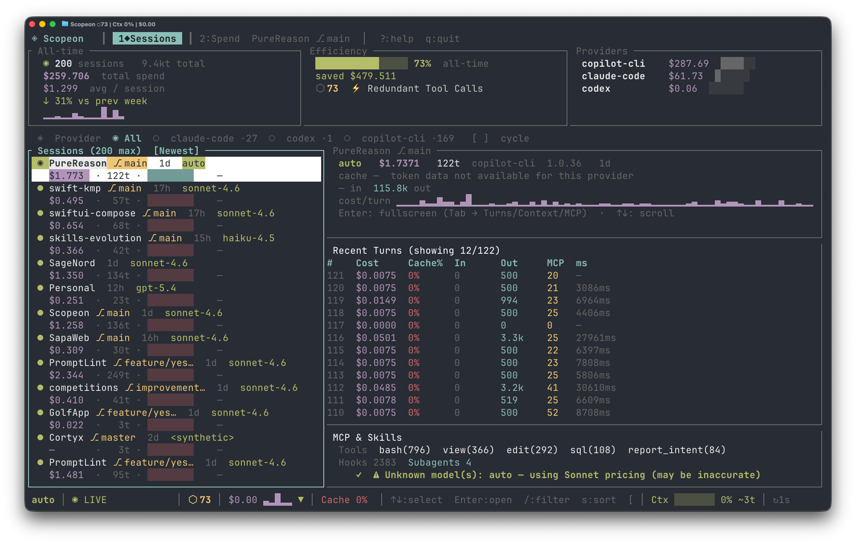This screenshot has height=544, width=856.
Task: Click the Provider filter diamond icon
Action: tap(41, 138)
